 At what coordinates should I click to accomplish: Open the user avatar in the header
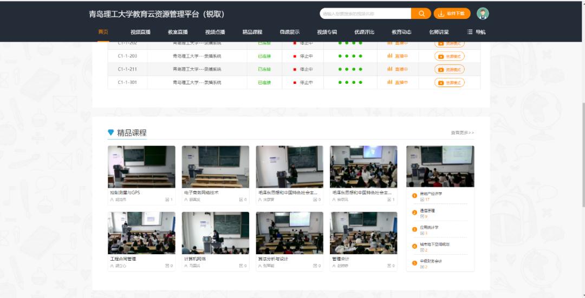(x=483, y=14)
